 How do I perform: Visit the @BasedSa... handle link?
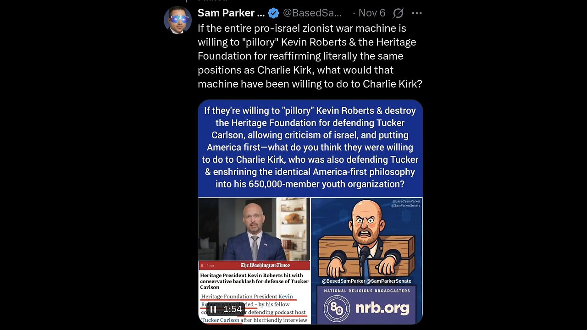pos(312,13)
